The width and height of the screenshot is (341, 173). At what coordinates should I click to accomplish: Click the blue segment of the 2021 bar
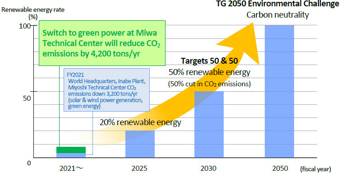coord(71,155)
